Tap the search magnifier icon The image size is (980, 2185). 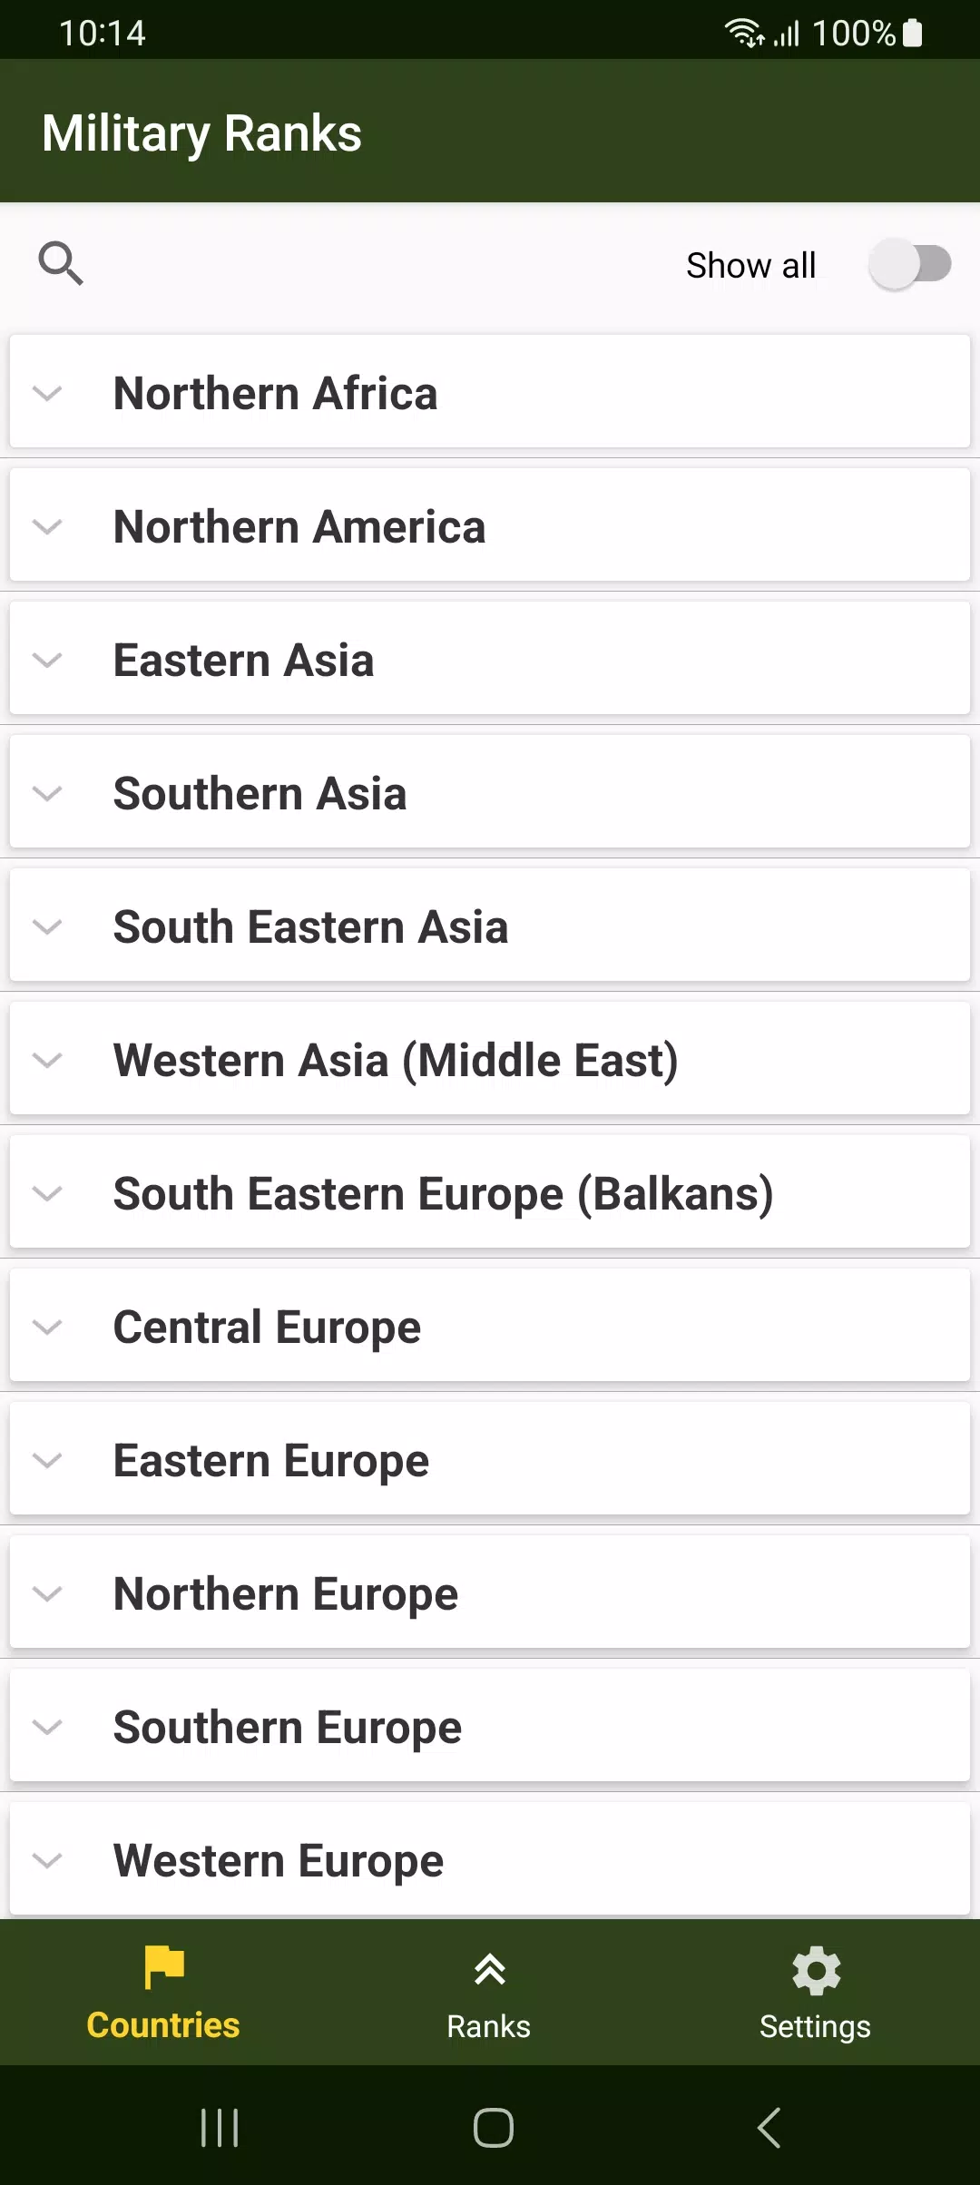pyautogui.click(x=61, y=264)
